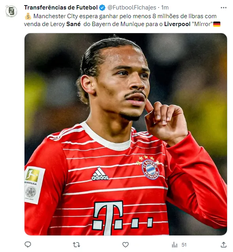Like the tweet with heart icon

coord(125,245)
